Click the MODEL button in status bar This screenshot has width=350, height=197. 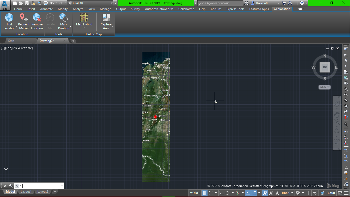point(195,193)
